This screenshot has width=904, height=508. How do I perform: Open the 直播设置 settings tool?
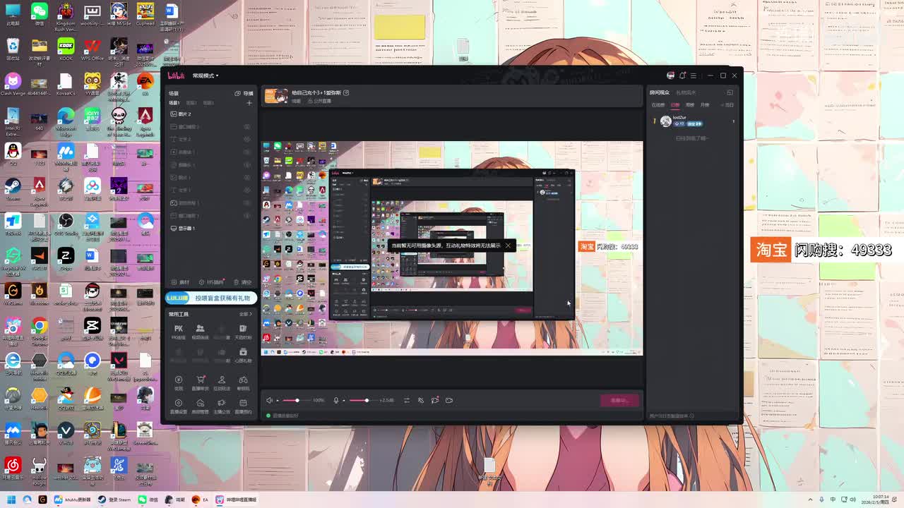pos(179,406)
